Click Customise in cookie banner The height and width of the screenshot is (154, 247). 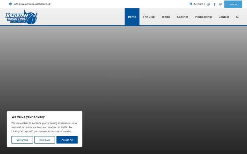[22, 140]
